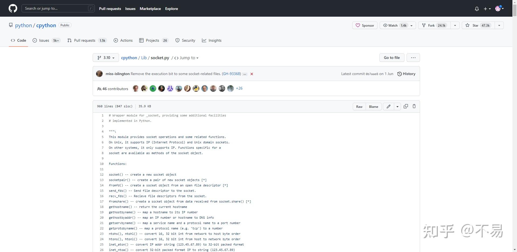Viewport: 517px width, 252px height.
Task: Open the Jump to symbol dropdown
Action: pyautogui.click(x=186, y=58)
